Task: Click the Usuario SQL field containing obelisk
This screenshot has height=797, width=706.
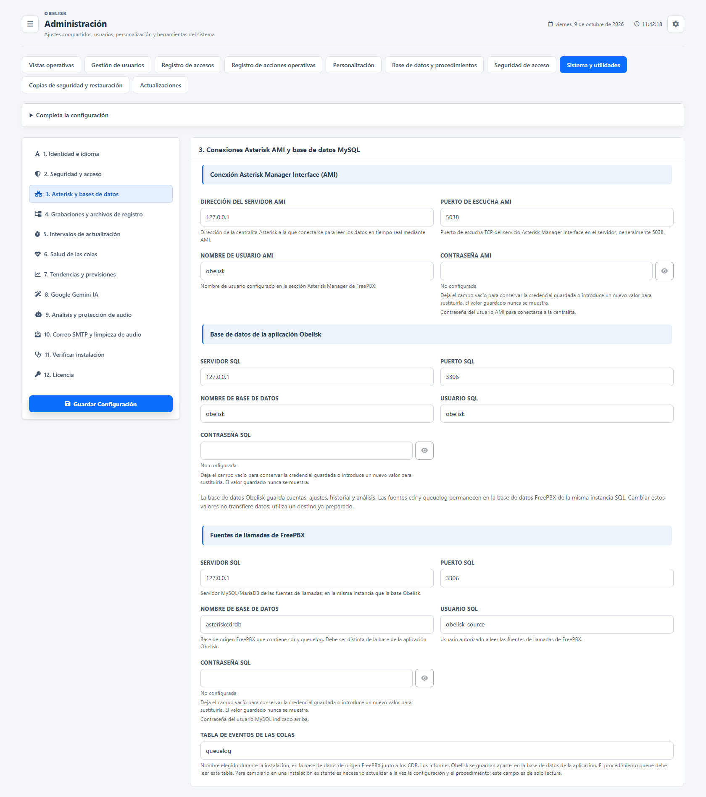Action: [557, 414]
